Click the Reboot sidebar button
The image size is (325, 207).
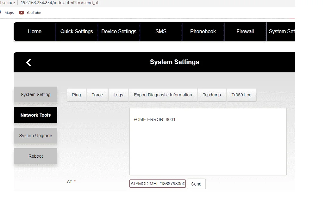coord(35,156)
